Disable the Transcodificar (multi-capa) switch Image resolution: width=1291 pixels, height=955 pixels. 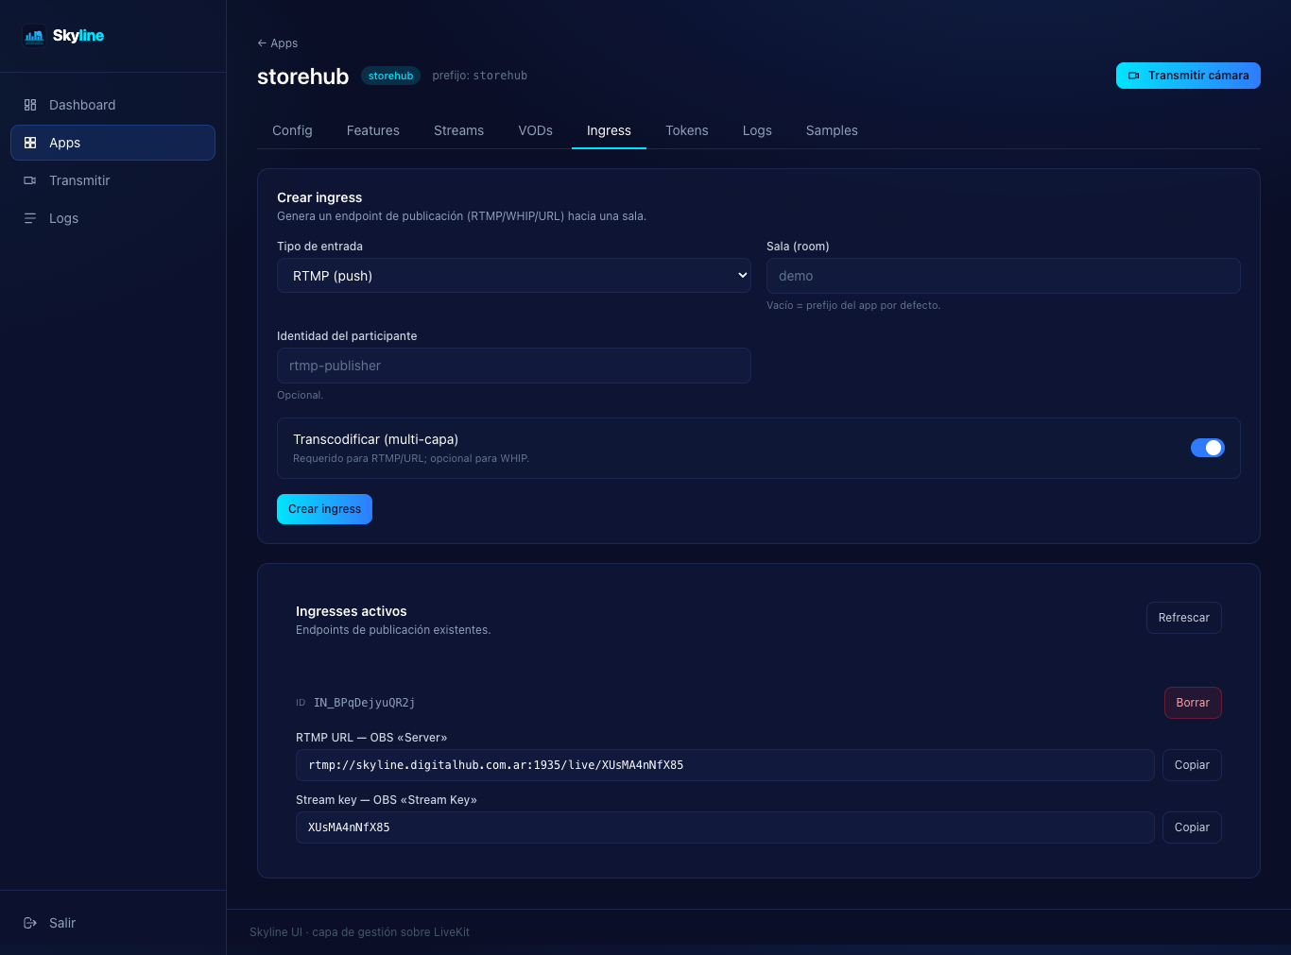pyautogui.click(x=1207, y=448)
